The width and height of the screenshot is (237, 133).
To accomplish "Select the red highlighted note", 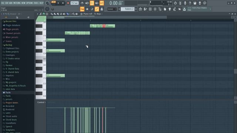I will (x=104, y=26).
